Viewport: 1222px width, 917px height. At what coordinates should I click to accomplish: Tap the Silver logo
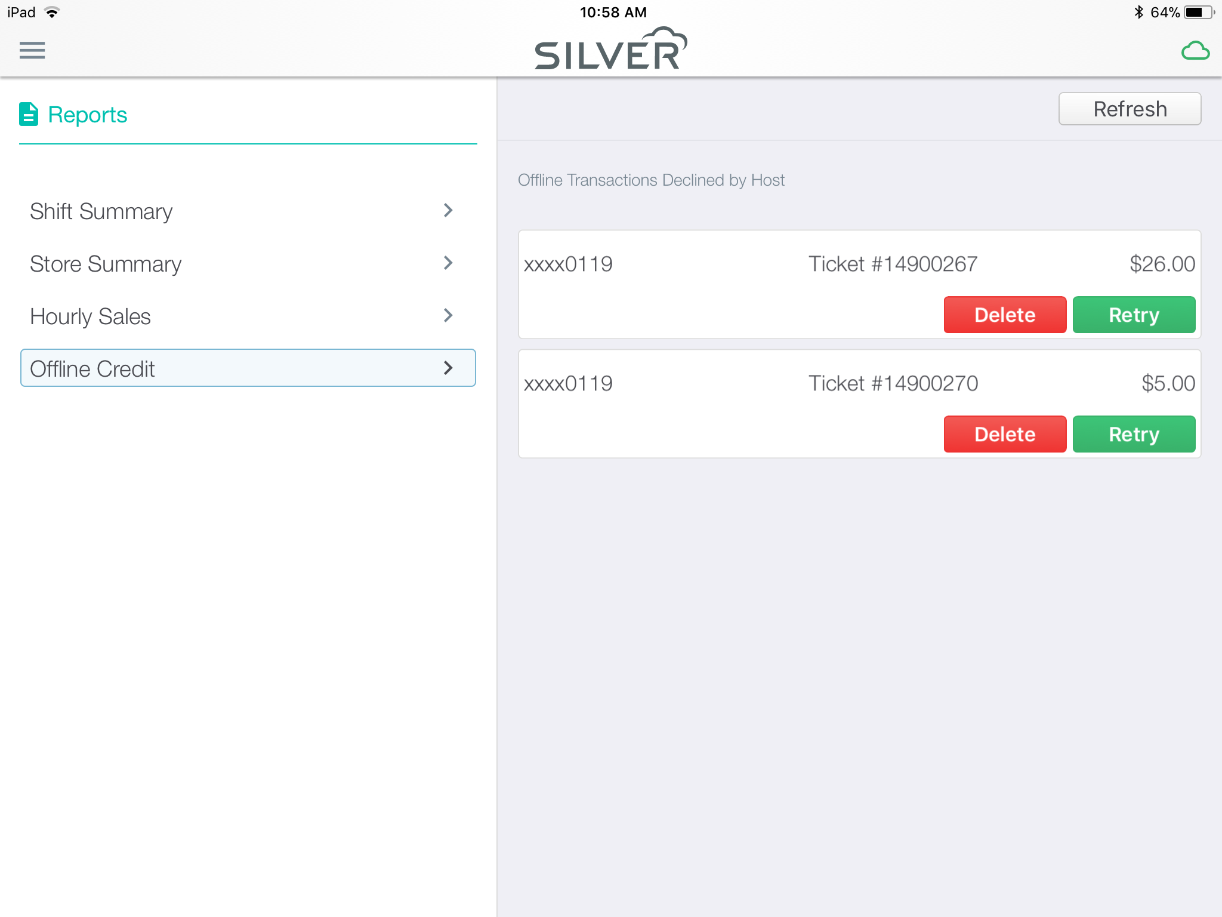tap(611, 48)
